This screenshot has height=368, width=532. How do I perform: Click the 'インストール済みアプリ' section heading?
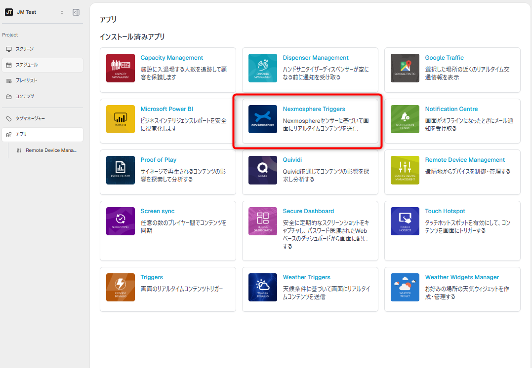tap(132, 37)
